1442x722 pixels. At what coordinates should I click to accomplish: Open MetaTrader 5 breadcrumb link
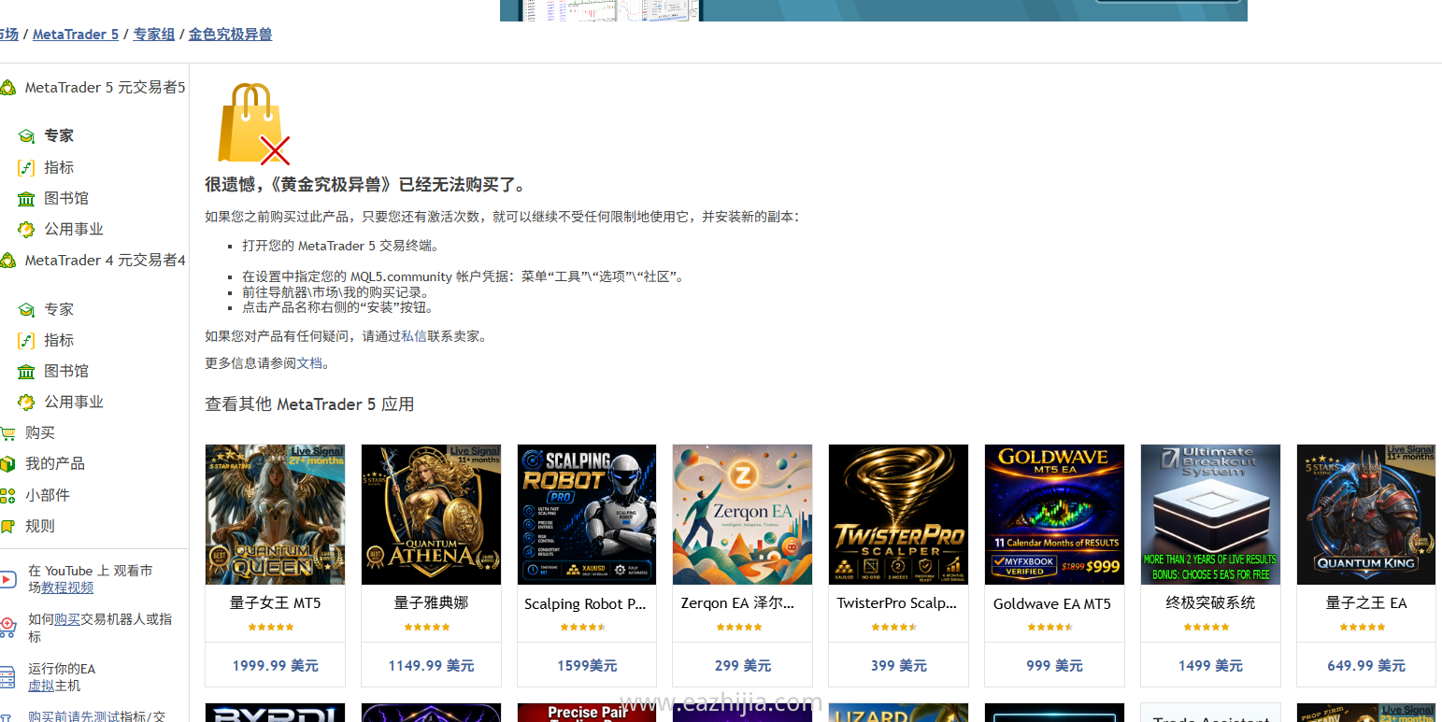[x=76, y=34]
